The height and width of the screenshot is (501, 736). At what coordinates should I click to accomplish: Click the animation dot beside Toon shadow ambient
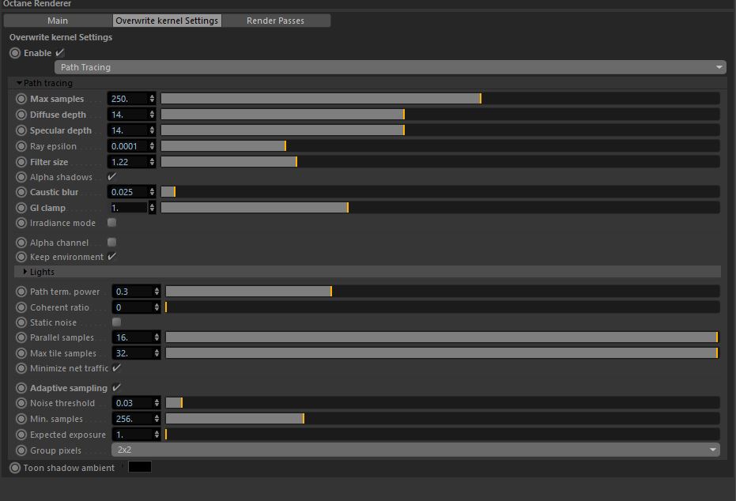pyautogui.click(x=15, y=468)
